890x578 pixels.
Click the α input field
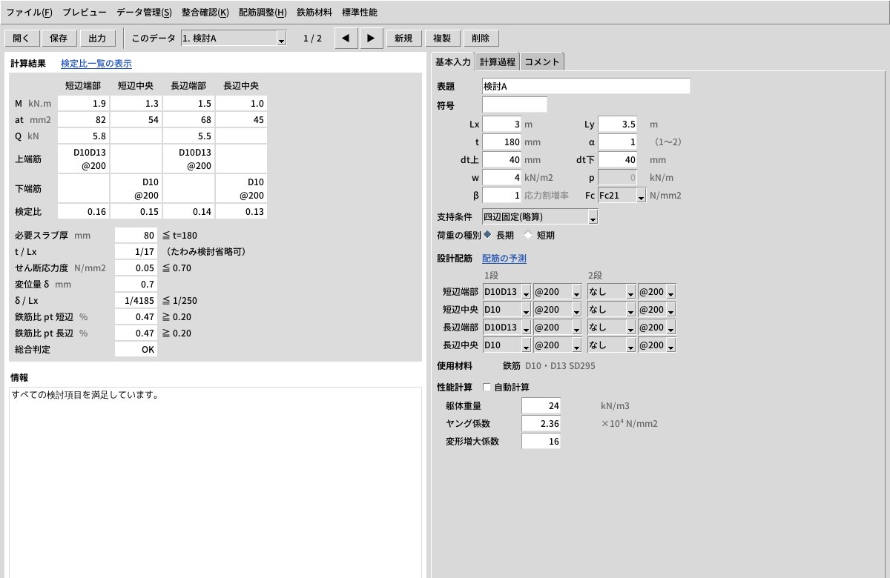coord(617,142)
